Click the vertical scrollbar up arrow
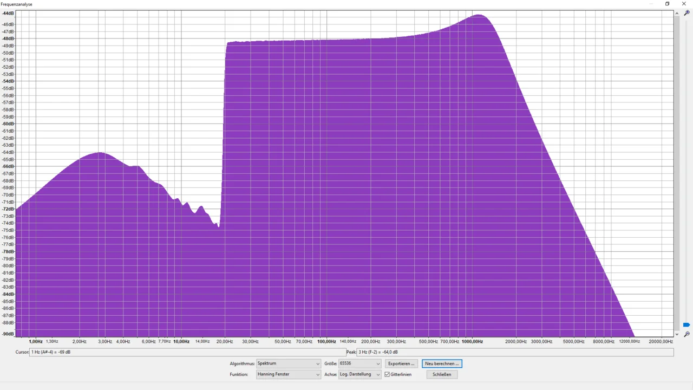Viewport: 693px width, 390px height. 677,13
